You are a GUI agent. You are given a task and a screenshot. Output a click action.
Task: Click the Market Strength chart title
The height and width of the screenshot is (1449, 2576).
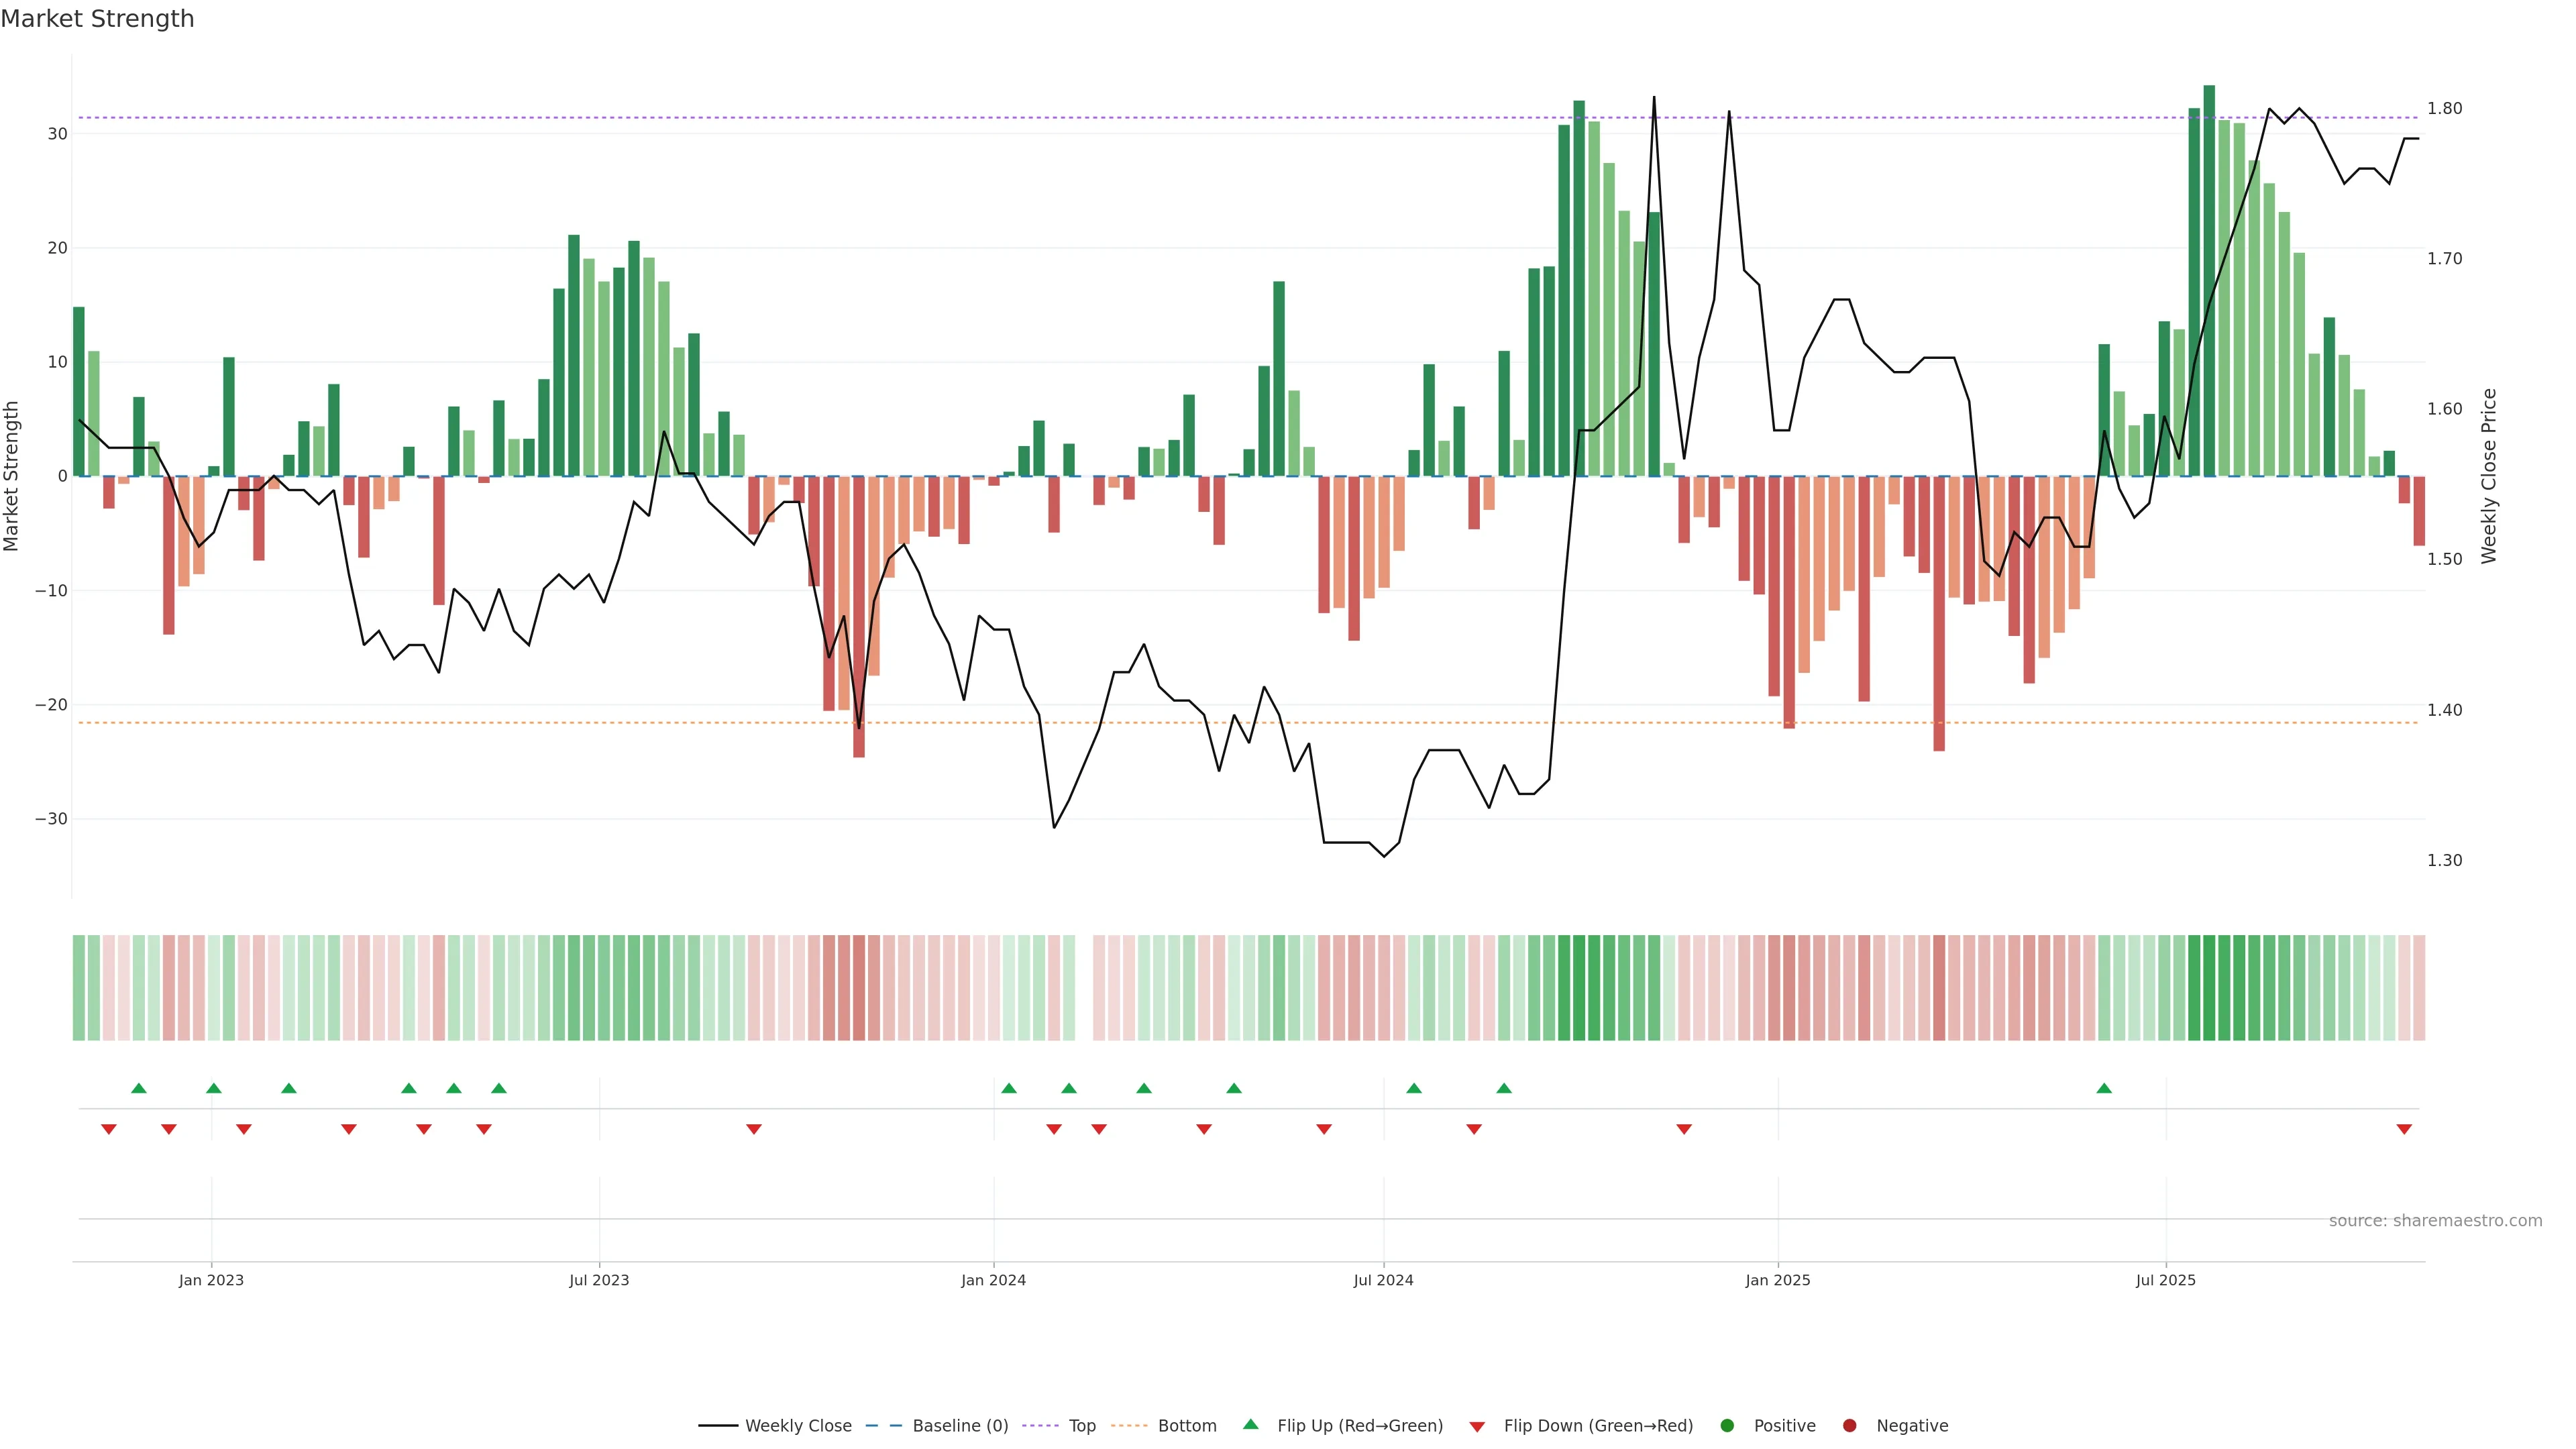click(98, 19)
